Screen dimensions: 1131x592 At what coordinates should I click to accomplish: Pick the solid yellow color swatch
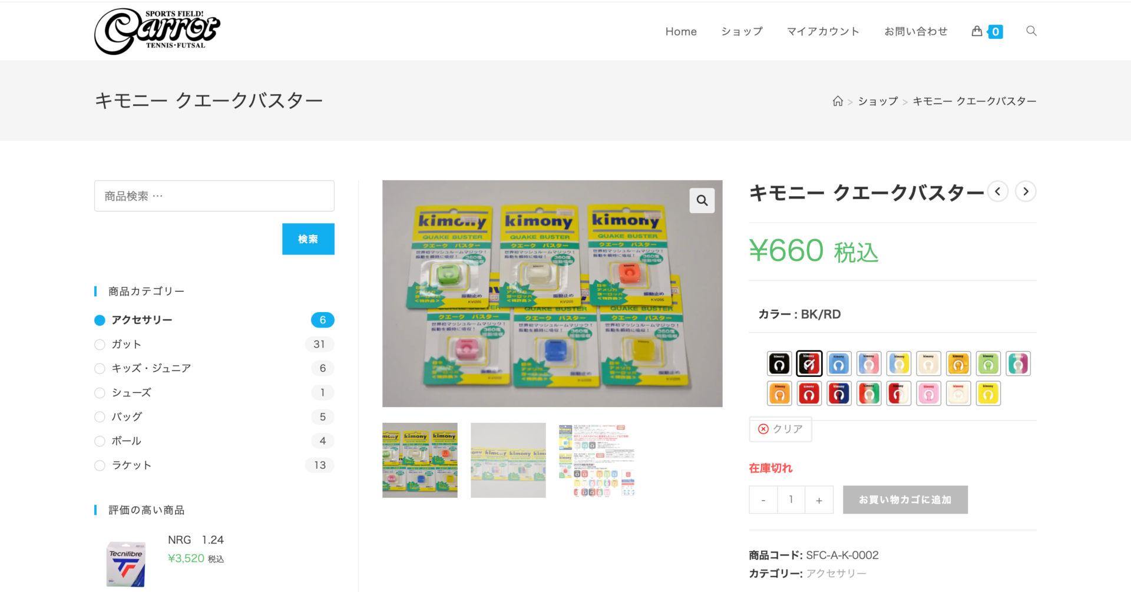[988, 394]
